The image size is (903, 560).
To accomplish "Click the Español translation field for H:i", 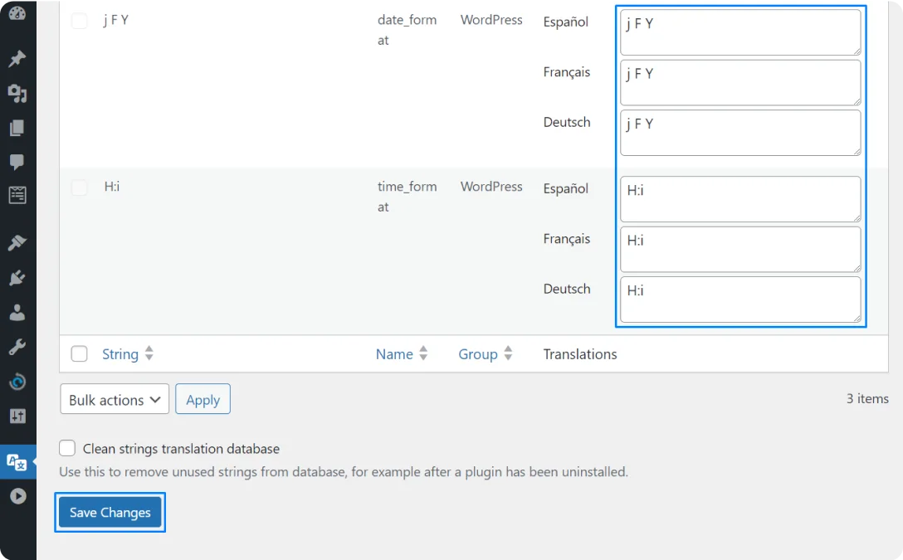I will 739,199.
